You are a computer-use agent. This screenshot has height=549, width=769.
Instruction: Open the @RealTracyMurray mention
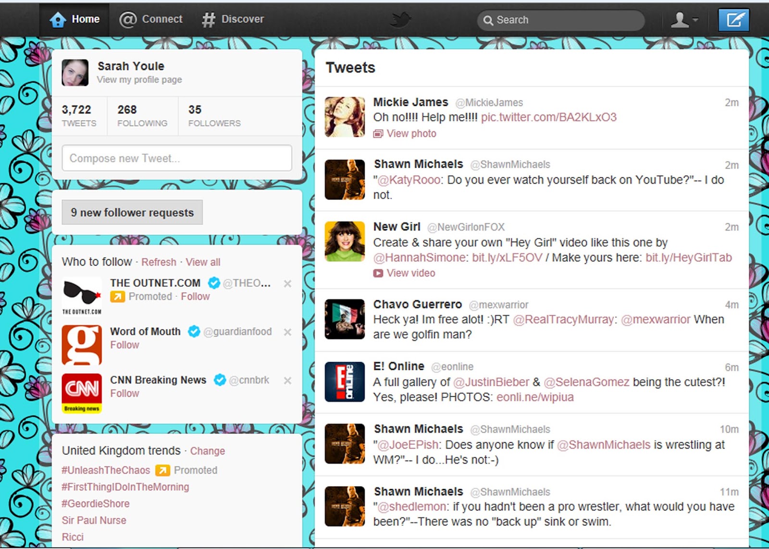coord(563,320)
